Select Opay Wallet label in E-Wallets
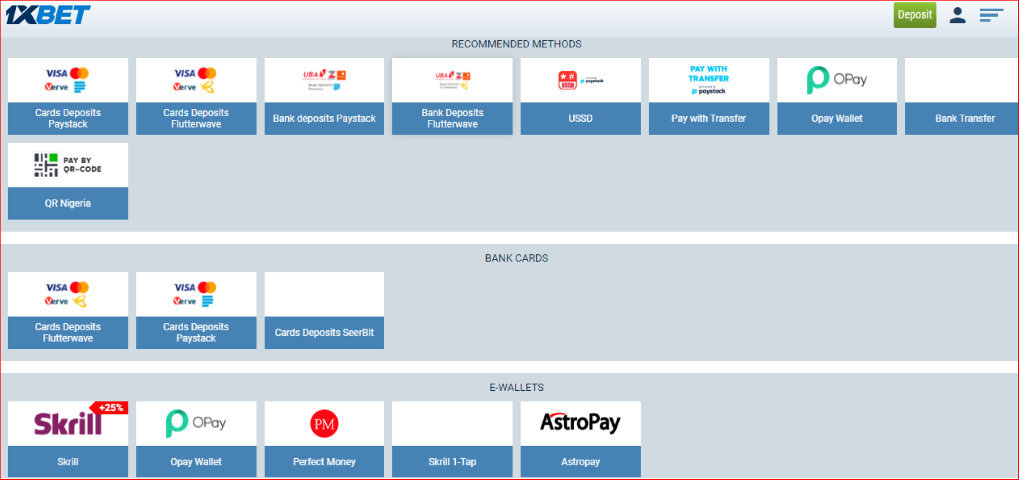This screenshot has width=1019, height=480. (196, 461)
